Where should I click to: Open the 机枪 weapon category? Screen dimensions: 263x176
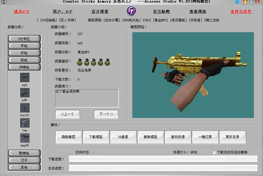point(24,60)
